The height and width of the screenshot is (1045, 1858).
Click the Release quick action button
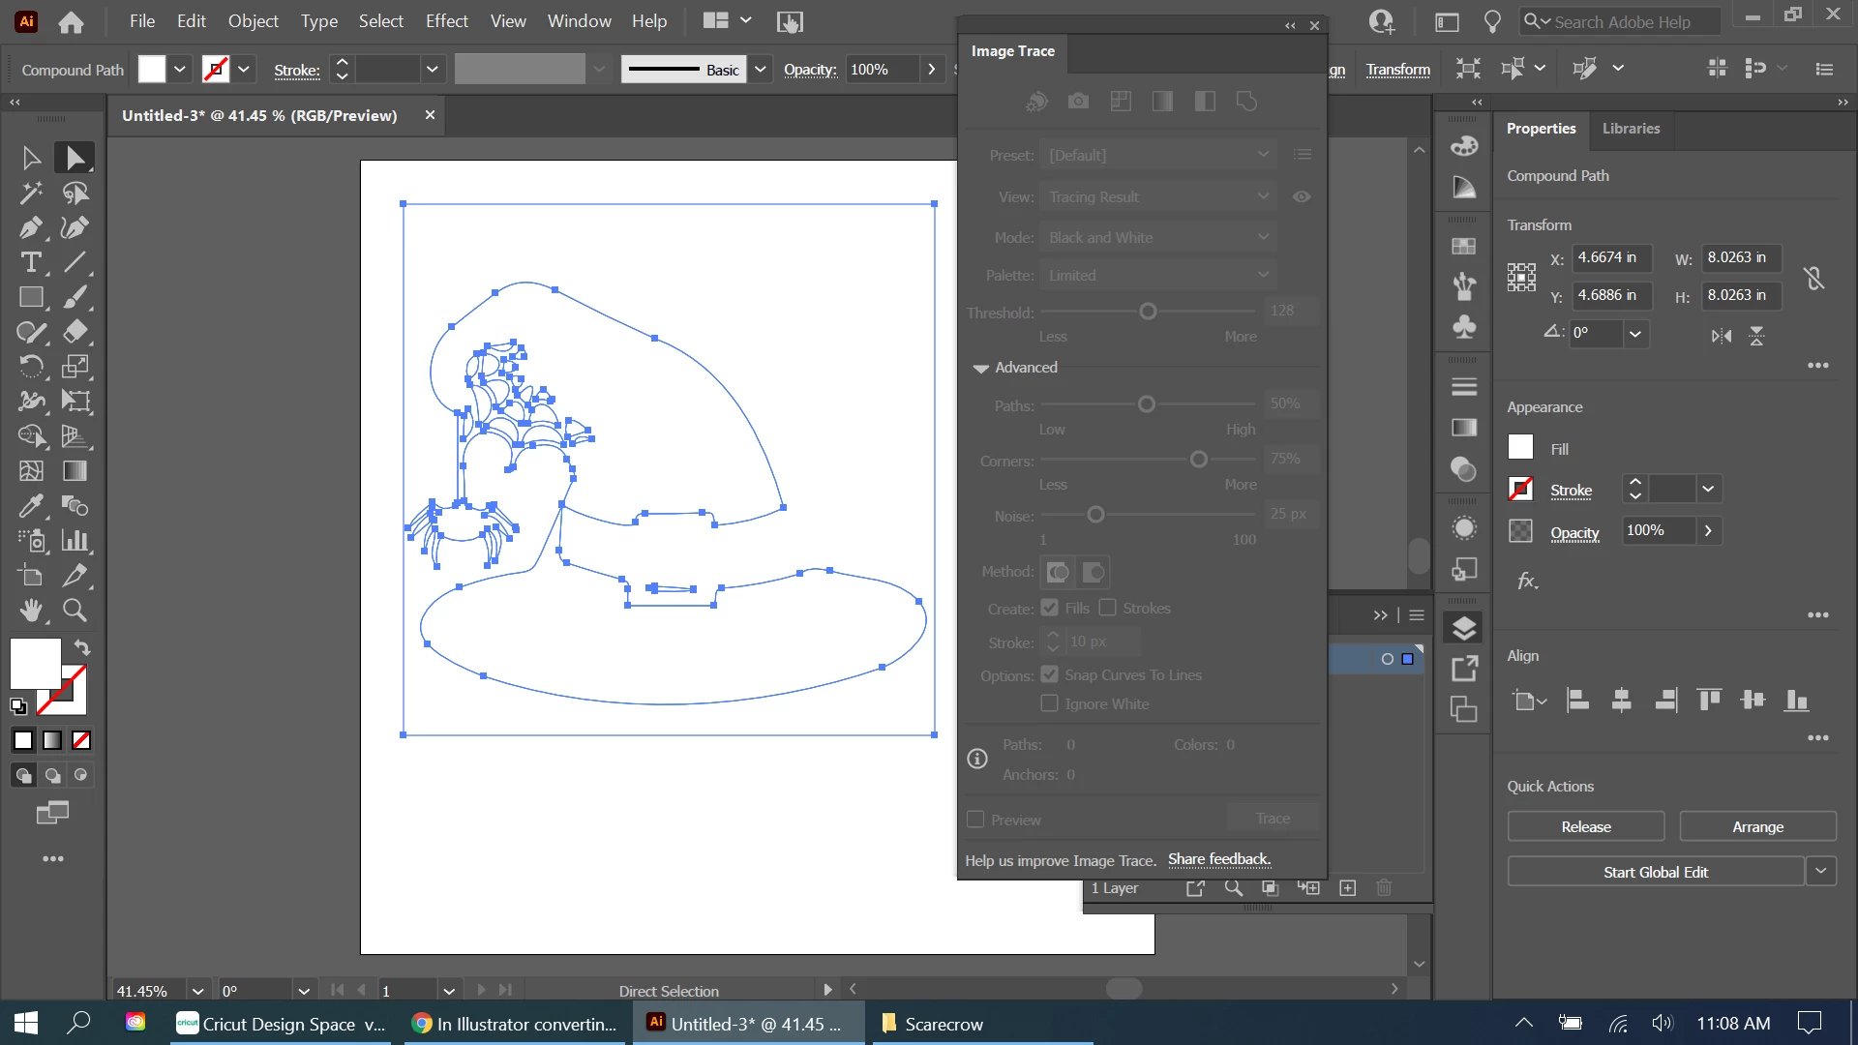pos(1585,827)
